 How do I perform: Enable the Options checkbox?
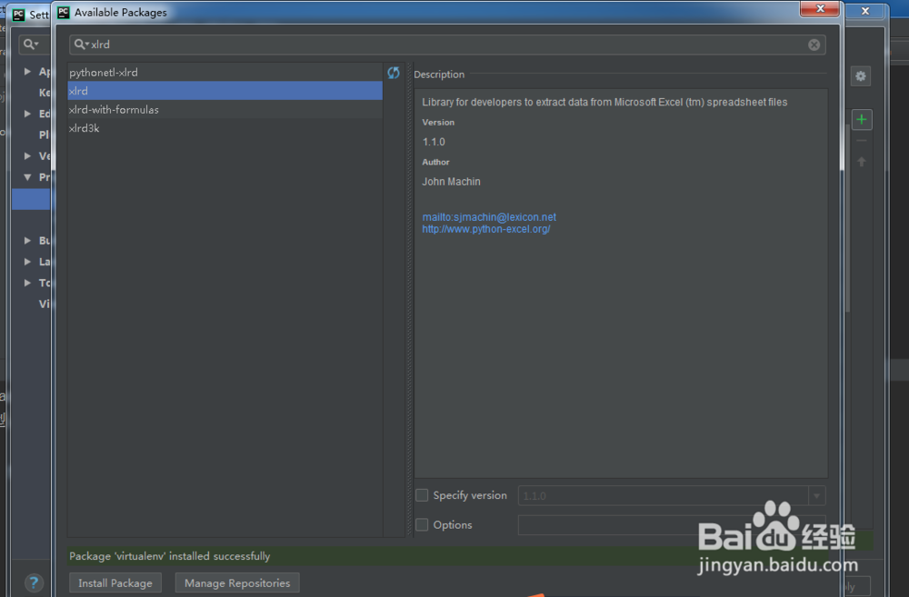(422, 524)
